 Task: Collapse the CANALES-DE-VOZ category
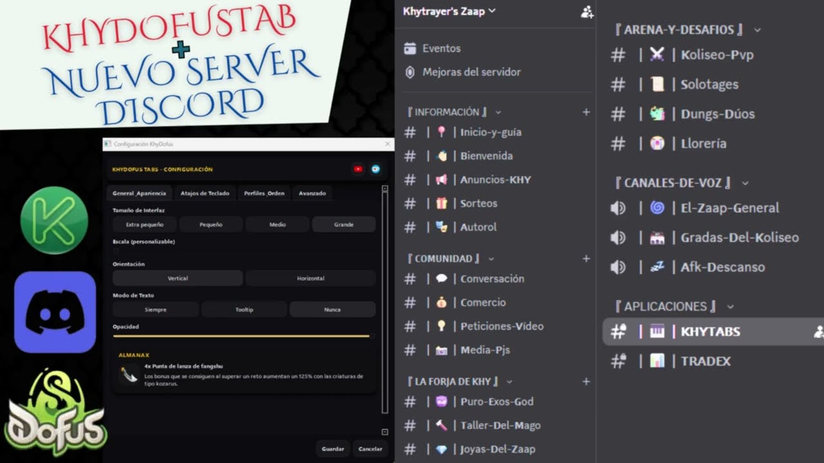click(x=745, y=183)
